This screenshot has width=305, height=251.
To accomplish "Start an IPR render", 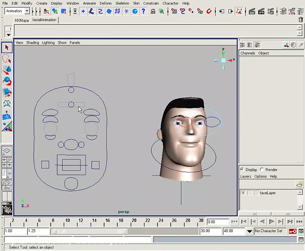I will click(261, 11).
